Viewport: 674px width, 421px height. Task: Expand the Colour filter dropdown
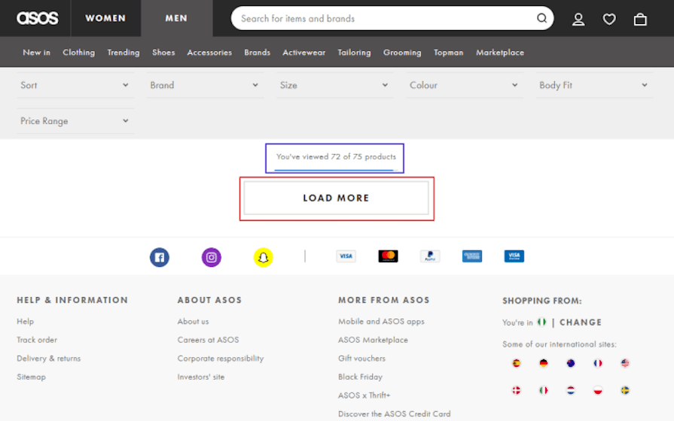tap(465, 85)
